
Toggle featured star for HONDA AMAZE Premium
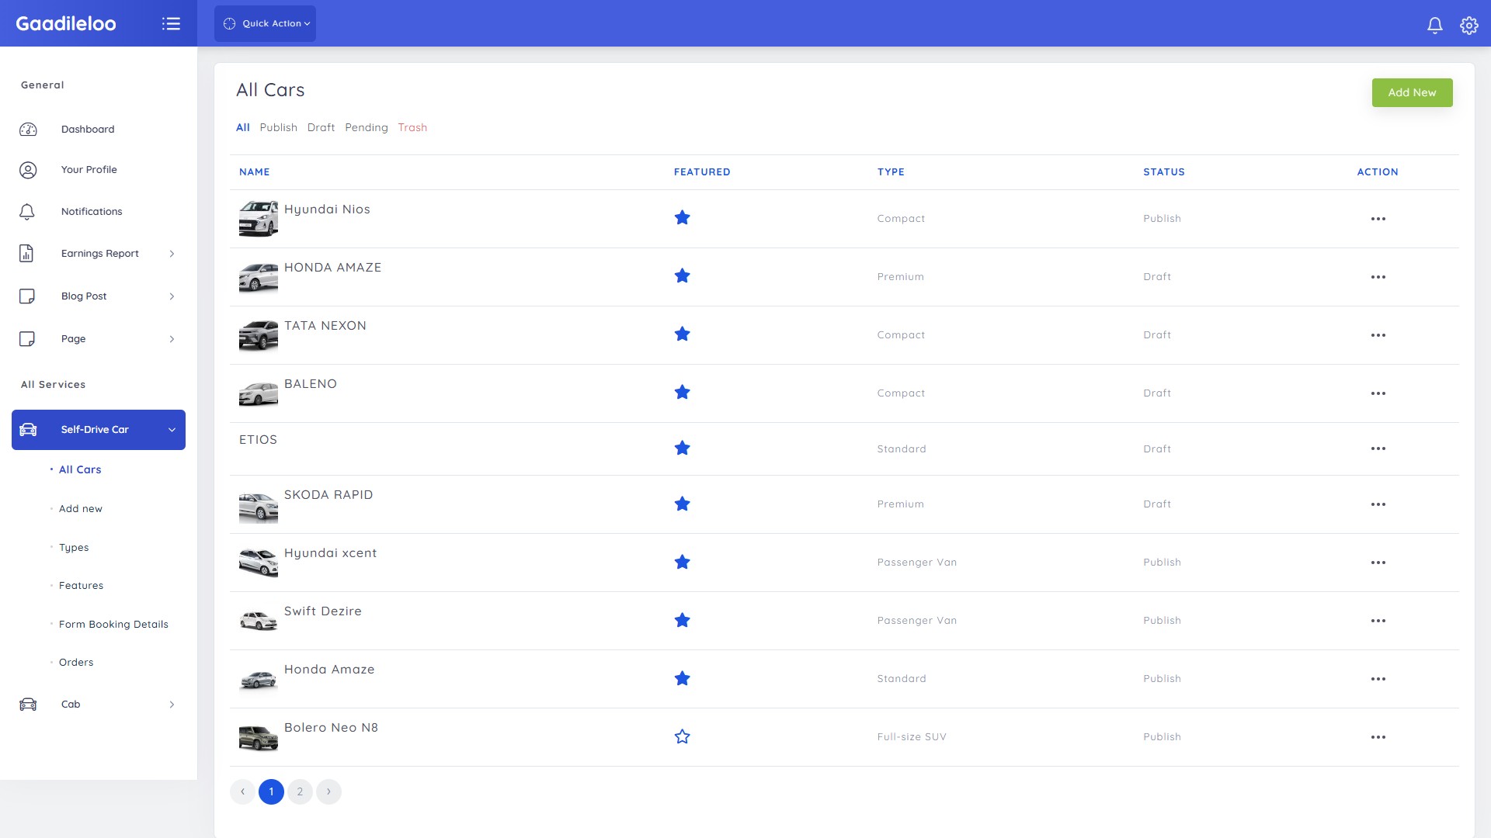click(x=682, y=276)
